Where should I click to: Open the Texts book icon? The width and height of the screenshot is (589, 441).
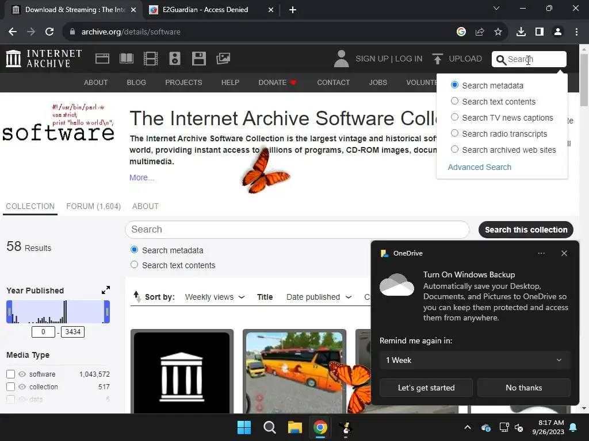tap(126, 59)
